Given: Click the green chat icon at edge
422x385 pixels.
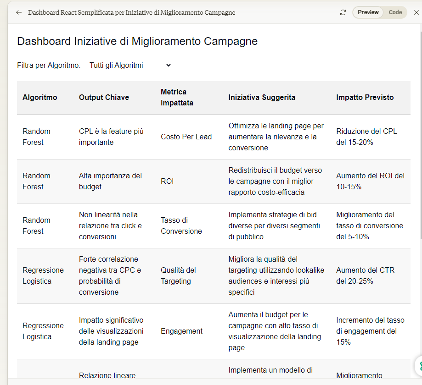Looking at the screenshot, I should (419, 366).
